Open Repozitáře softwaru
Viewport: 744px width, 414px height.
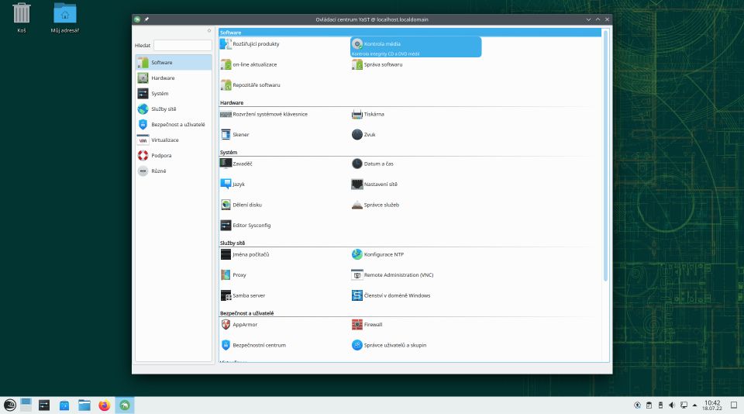tap(250, 85)
